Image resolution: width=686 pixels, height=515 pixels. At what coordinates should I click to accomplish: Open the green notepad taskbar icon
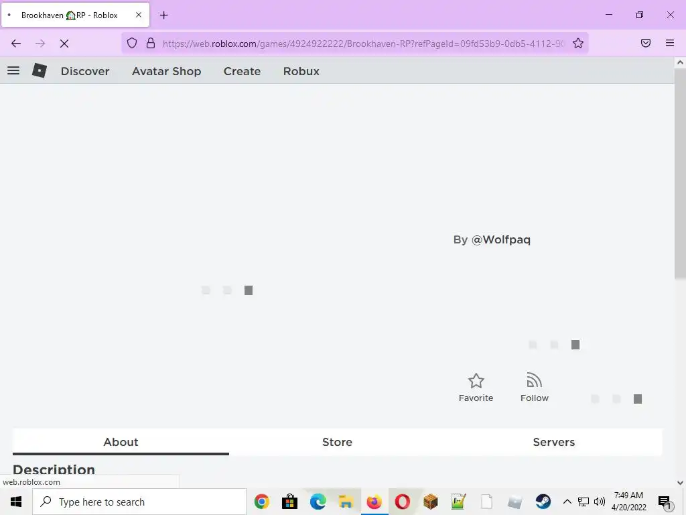click(x=458, y=502)
